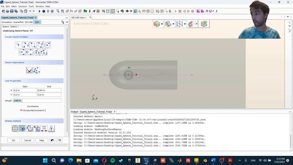This screenshot has width=293, height=165.
Task: Select the three-point arc sketch tool
Action: [29, 52]
